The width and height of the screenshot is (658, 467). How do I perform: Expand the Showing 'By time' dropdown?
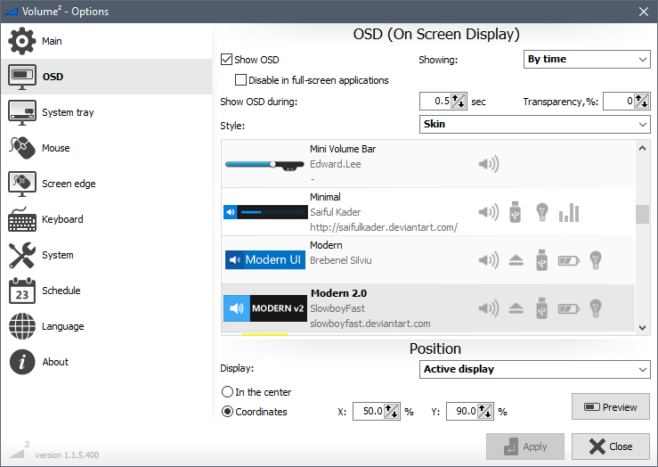(x=587, y=60)
